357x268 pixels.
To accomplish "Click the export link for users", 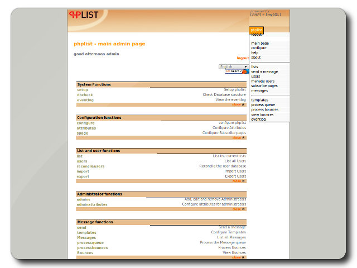I will point(83,176).
